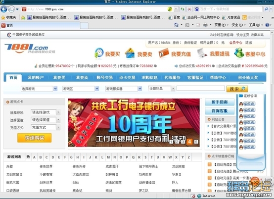The height and width of the screenshot is (199, 274).
Task: Click the keyword search input field
Action: click(x=201, y=88)
